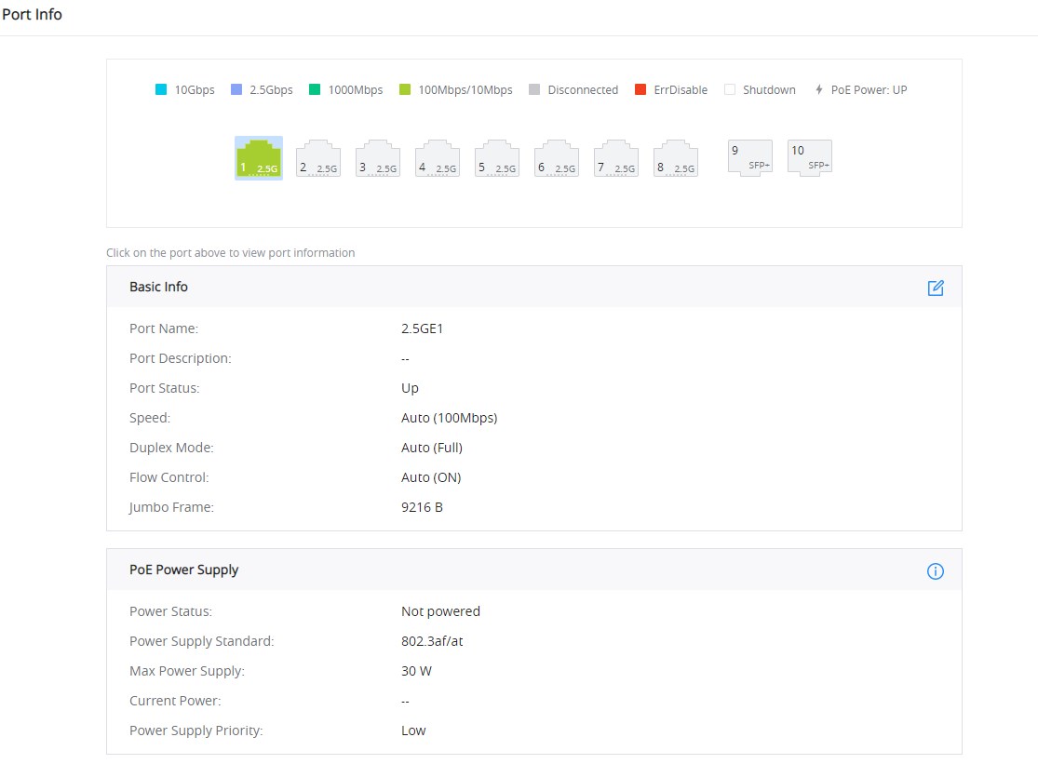Select port 8 2.5G icon
This screenshot has height=764, width=1038.
coord(676,158)
